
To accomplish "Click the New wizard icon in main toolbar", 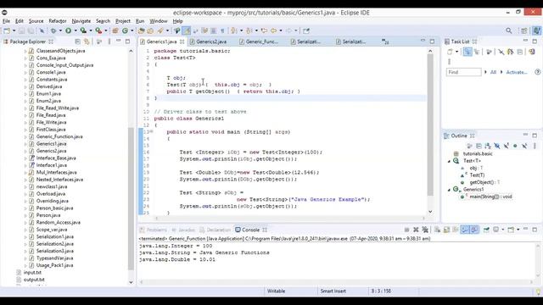I will pos(7,30).
